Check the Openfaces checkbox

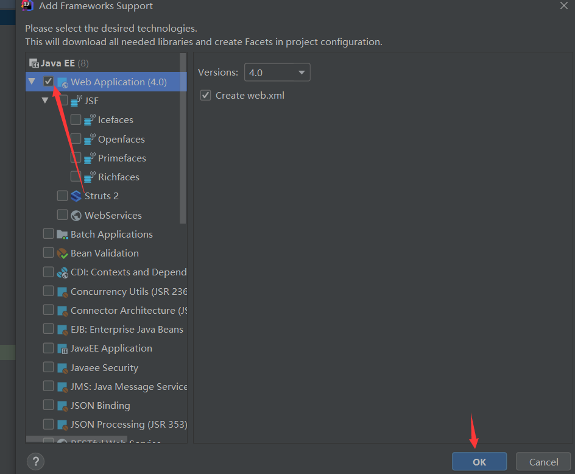76,138
